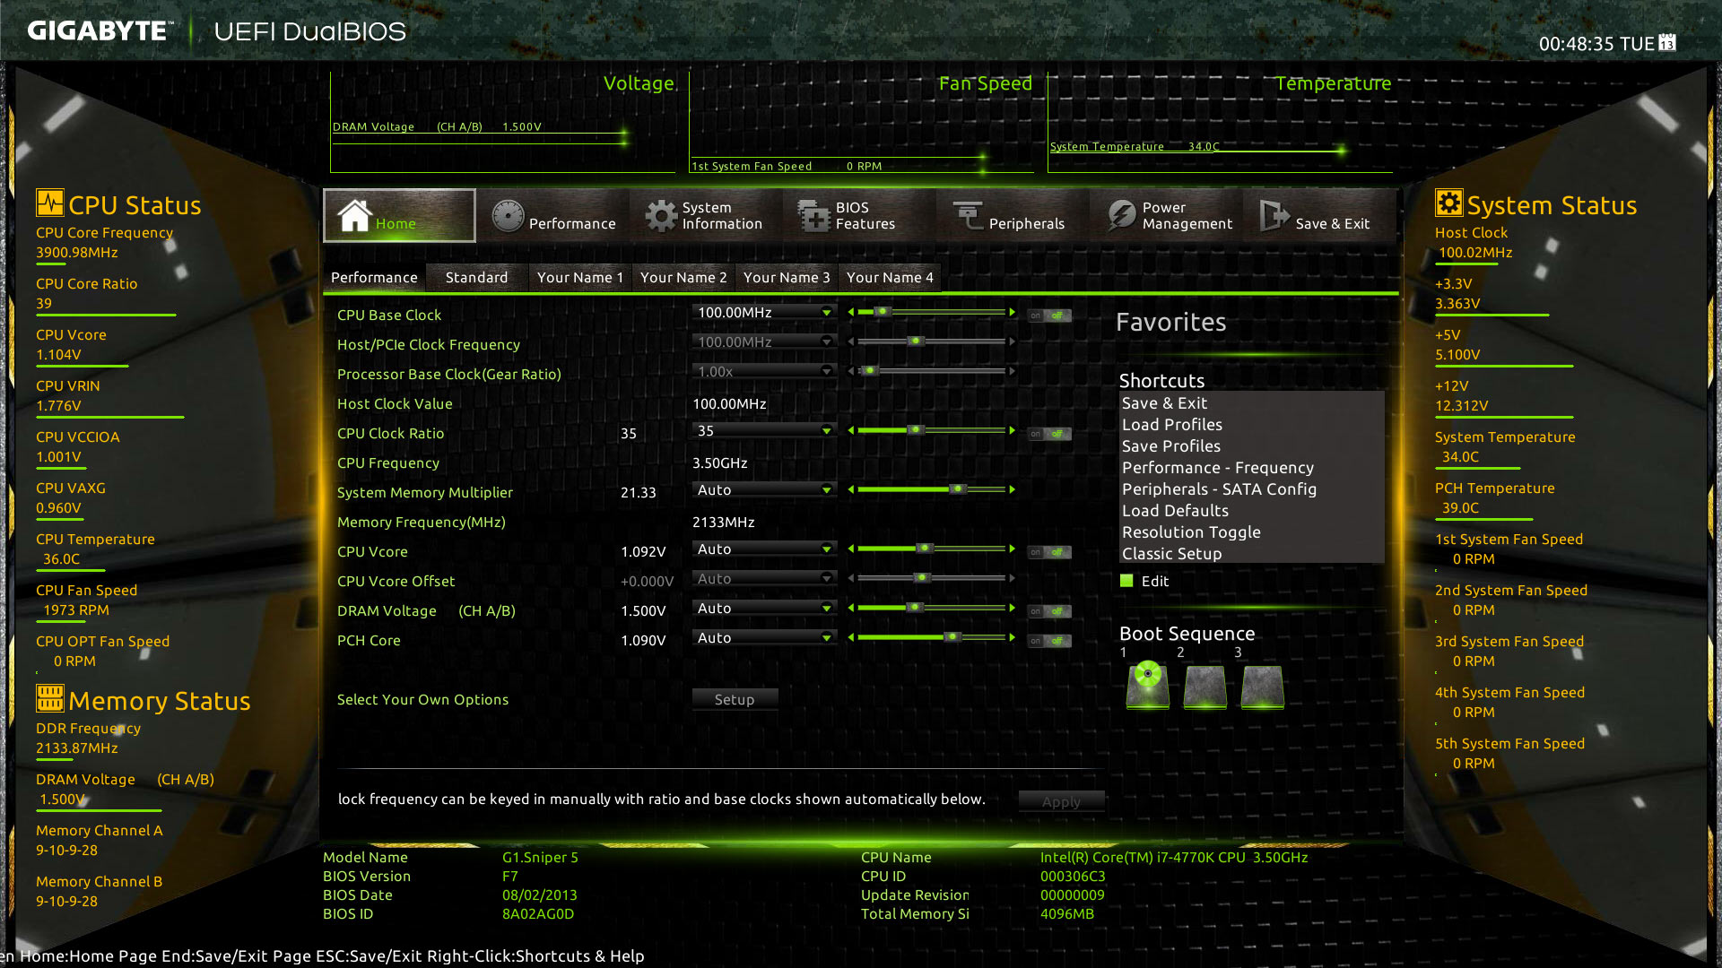Expand the Host/PCIe Clock Frequency dropdown

click(764, 342)
